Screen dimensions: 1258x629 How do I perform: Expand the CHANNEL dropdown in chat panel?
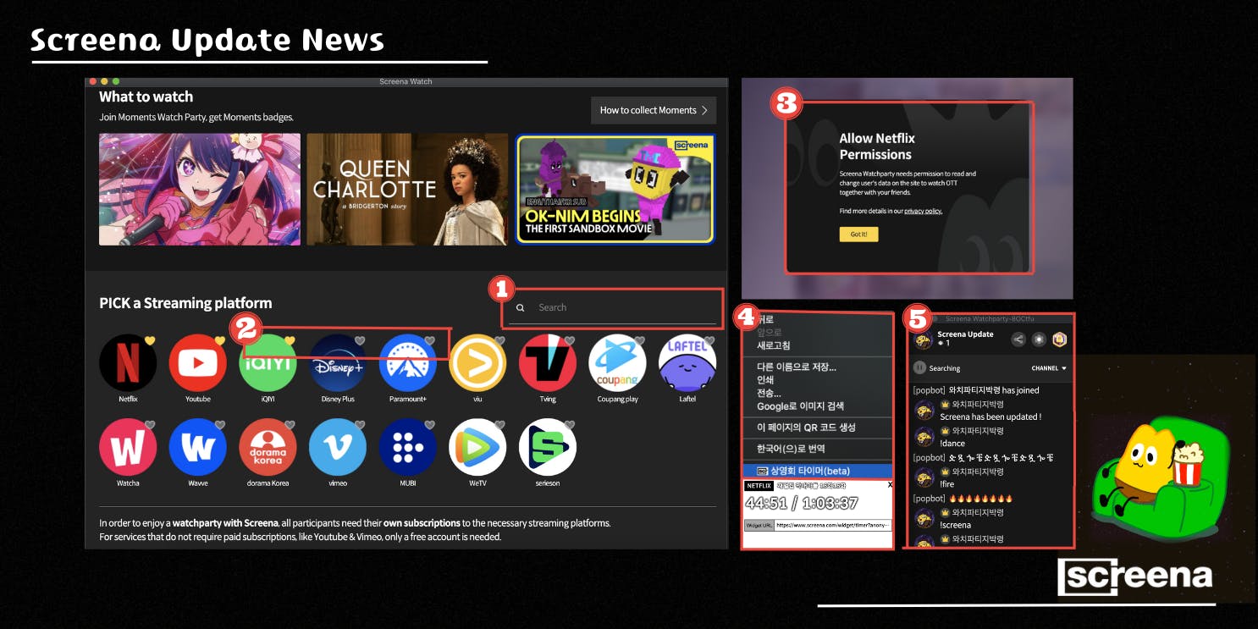(1049, 368)
